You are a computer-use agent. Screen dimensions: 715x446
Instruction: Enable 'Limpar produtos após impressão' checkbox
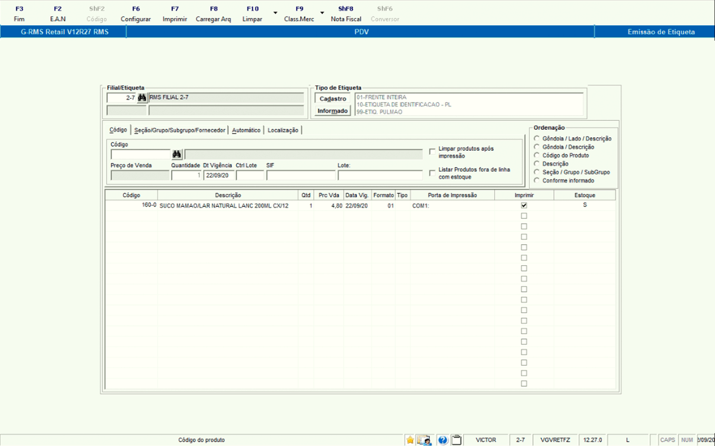(432, 152)
